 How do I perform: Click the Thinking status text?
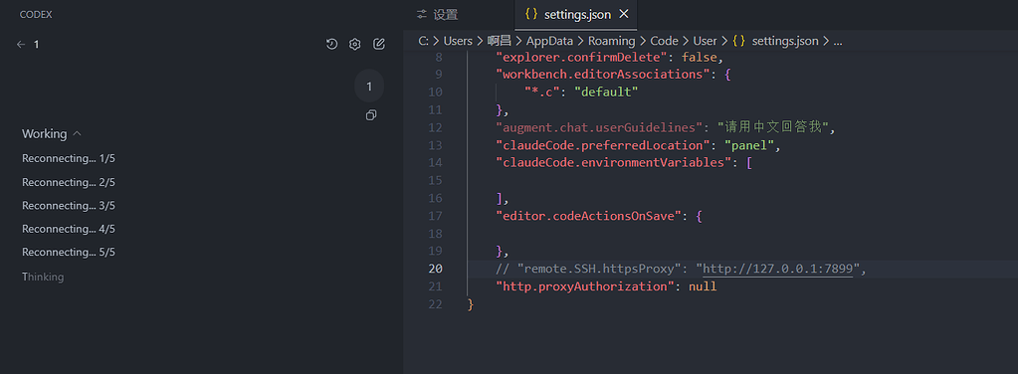click(x=43, y=277)
